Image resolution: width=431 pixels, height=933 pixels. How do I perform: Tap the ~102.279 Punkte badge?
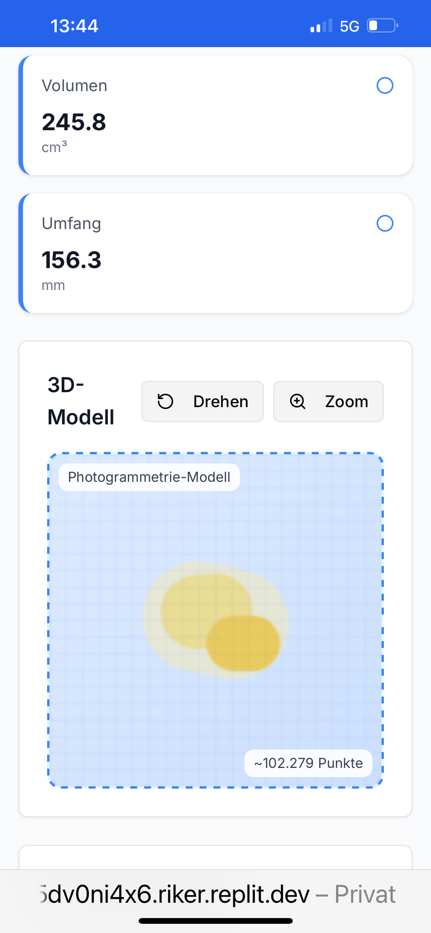tap(308, 763)
